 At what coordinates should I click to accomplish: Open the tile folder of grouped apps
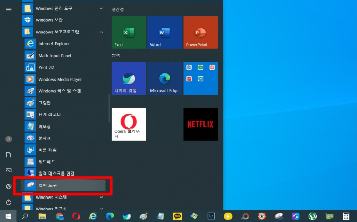[200, 79]
